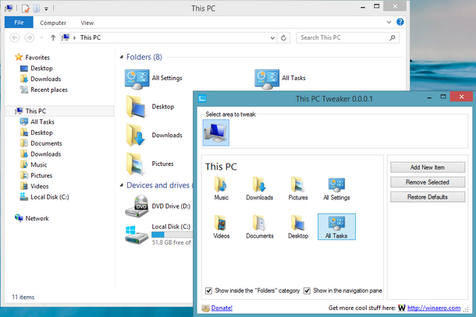Select the Videos icon in Tweaker list
The width and height of the screenshot is (476, 317).
tap(222, 227)
